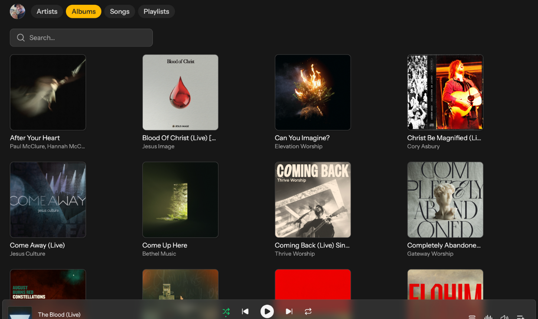Skip to the next track
Viewport: 538px width, 319px height.
289,312
